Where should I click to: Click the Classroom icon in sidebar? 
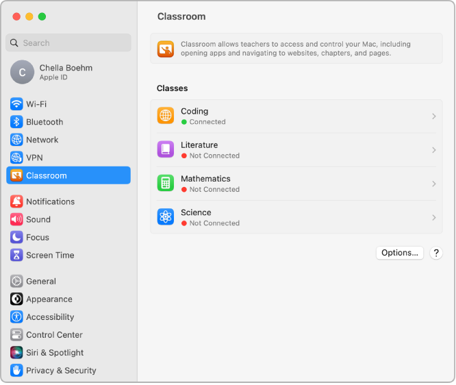click(x=16, y=175)
